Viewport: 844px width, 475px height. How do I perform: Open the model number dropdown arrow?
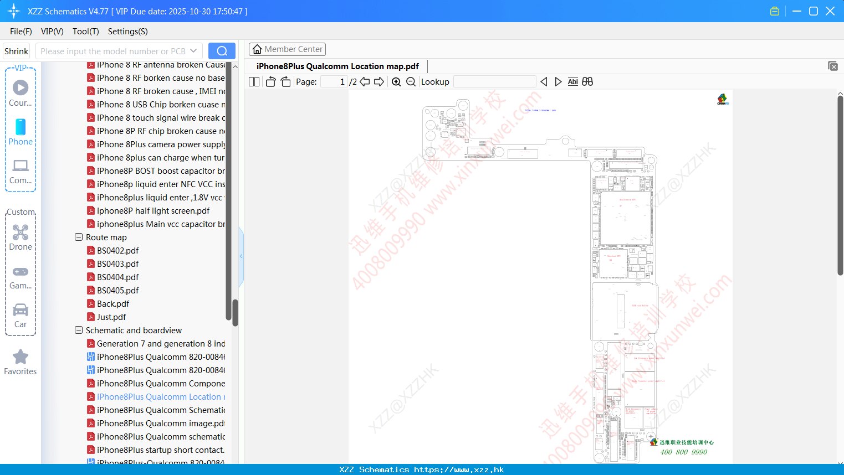tap(193, 51)
